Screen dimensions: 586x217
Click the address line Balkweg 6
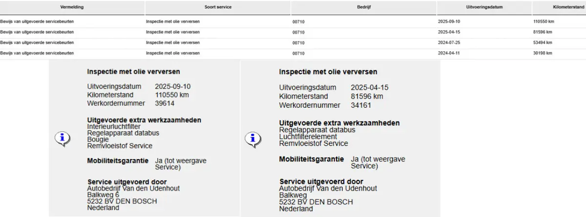point(103,195)
